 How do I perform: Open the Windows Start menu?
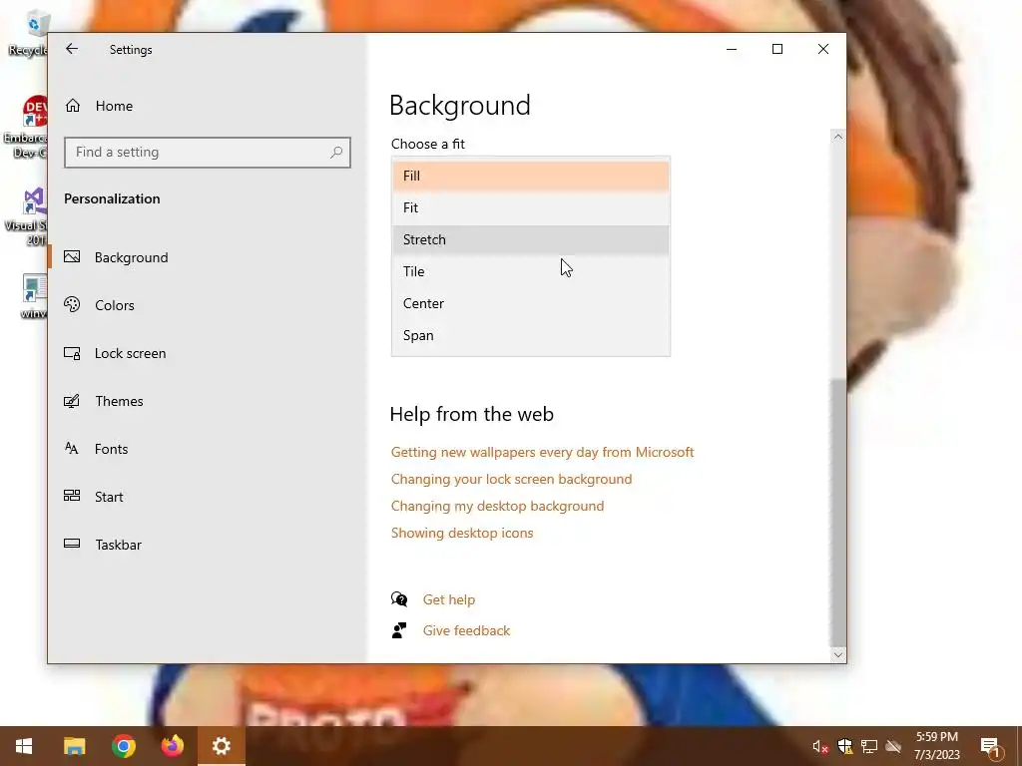click(24, 746)
